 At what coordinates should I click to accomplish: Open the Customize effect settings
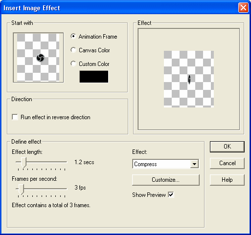tap(165, 180)
